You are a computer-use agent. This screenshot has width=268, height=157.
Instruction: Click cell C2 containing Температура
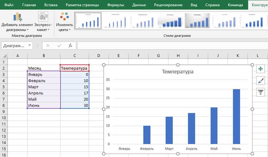pyautogui.click(x=75, y=68)
